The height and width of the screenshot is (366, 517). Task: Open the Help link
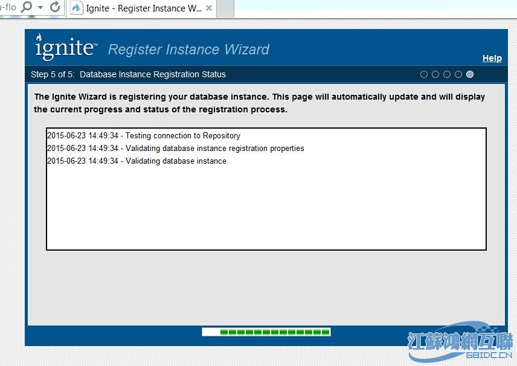492,58
